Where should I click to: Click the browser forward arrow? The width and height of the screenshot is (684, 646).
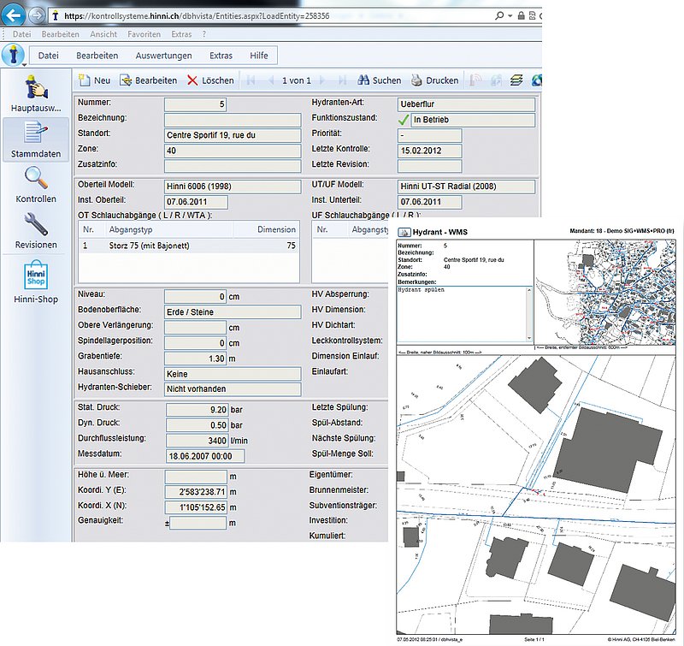click(38, 15)
